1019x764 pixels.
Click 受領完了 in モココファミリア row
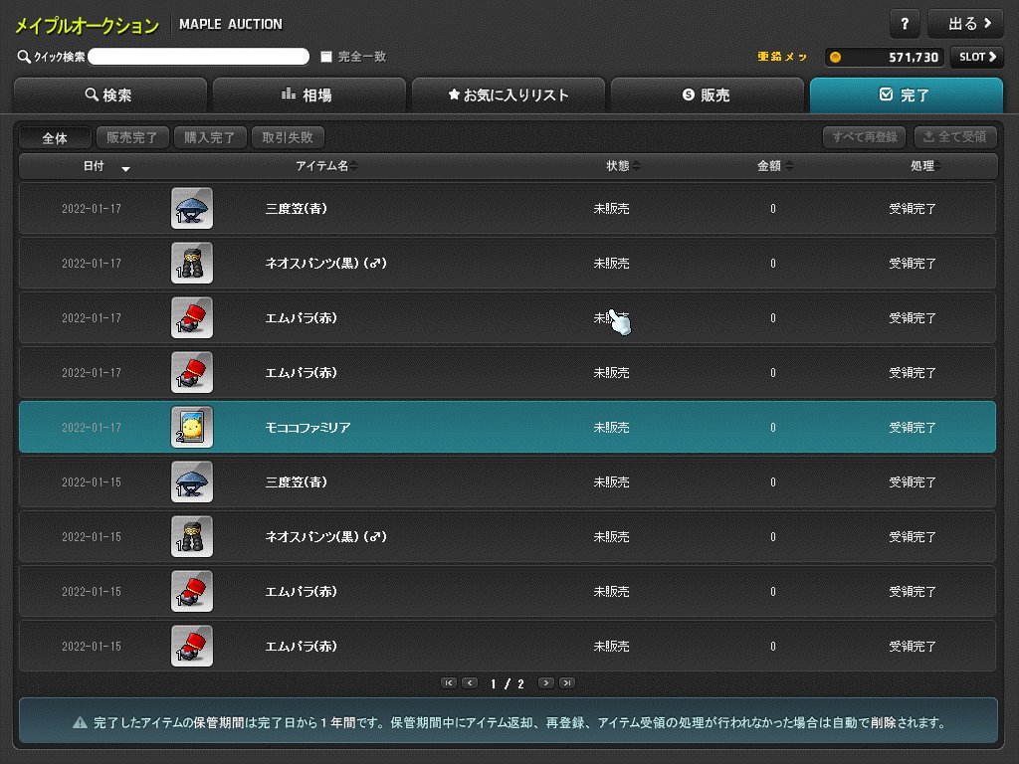913,428
